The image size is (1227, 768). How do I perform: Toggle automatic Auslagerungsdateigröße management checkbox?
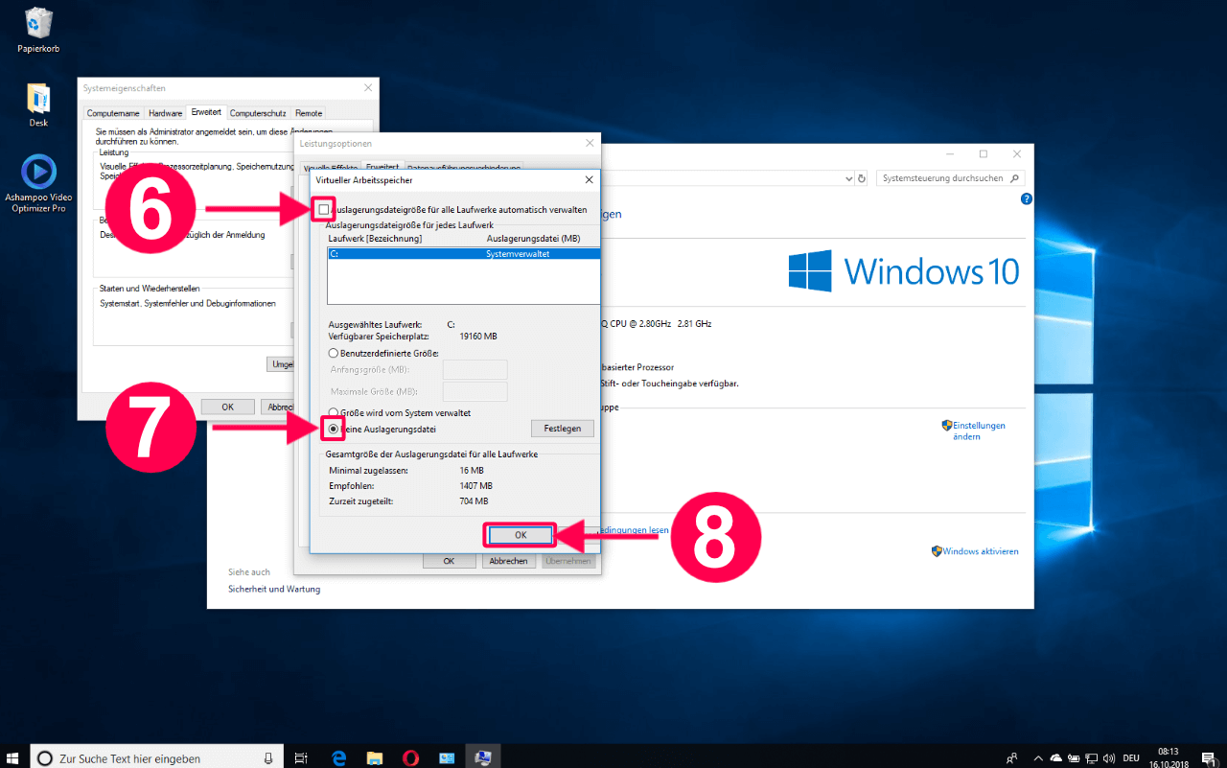[324, 209]
